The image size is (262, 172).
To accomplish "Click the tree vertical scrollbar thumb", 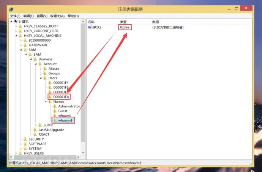I will (x=83, y=83).
